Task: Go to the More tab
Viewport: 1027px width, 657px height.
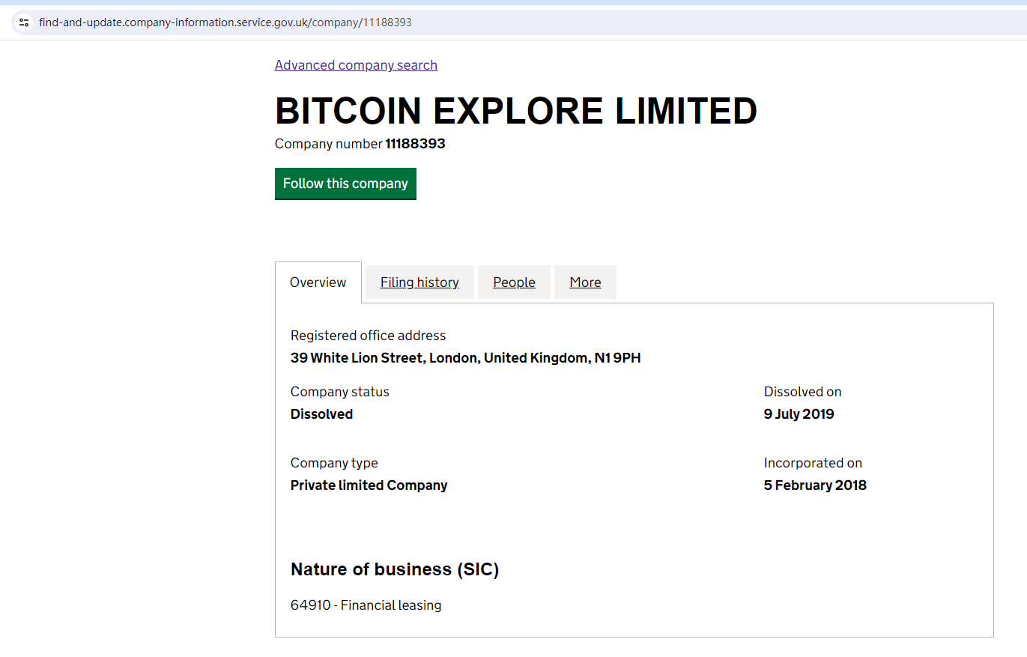Action: (x=585, y=282)
